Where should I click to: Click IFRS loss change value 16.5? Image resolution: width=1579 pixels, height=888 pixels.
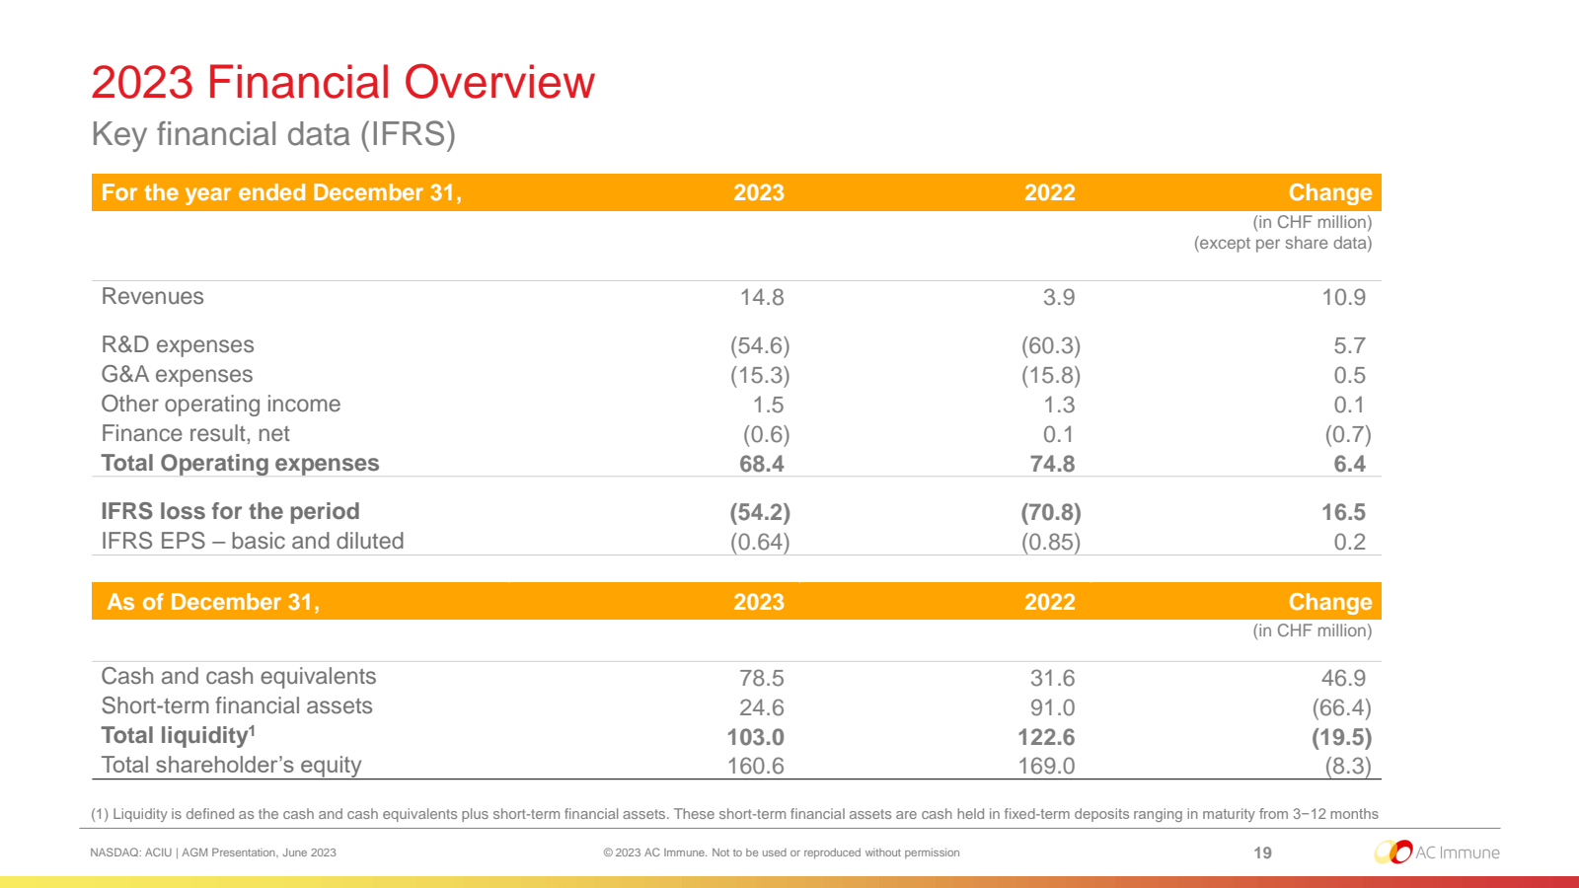click(x=1343, y=513)
